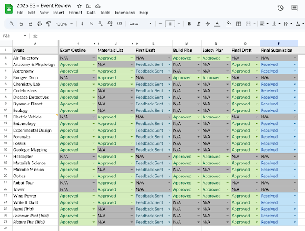Open vertical align options

tap(276, 24)
